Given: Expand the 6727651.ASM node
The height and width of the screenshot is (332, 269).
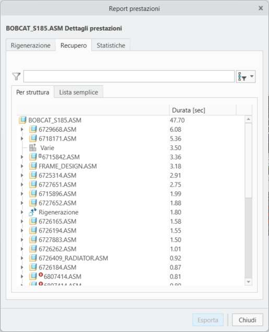Looking at the screenshot, I should [22, 185].
